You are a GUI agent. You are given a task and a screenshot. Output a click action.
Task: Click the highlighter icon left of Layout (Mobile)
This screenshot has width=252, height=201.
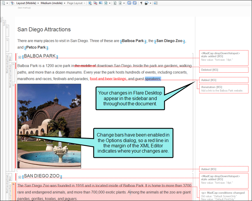[x=12, y=3]
